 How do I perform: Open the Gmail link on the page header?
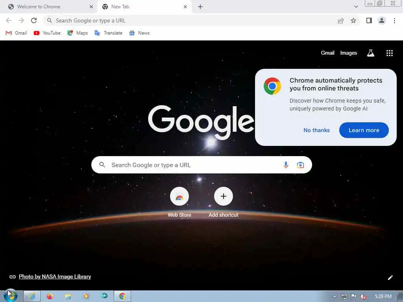327,53
